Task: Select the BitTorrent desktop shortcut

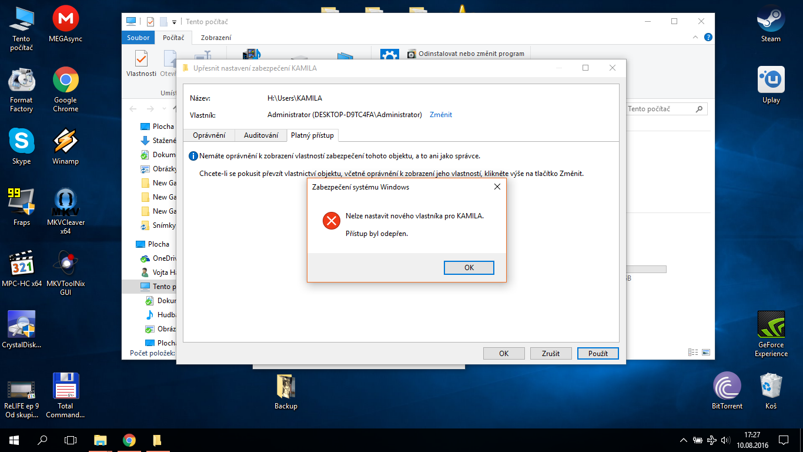Action: tap(727, 391)
